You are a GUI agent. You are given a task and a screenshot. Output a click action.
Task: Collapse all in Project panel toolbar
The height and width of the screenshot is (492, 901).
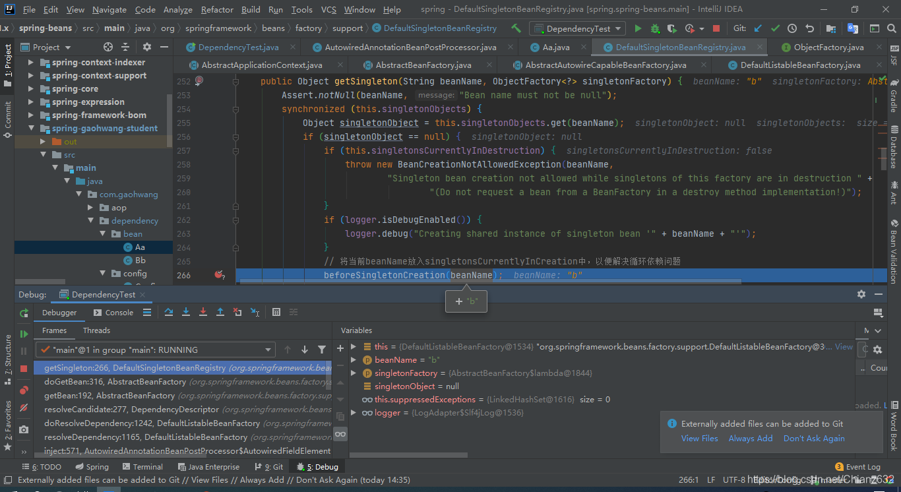click(125, 47)
